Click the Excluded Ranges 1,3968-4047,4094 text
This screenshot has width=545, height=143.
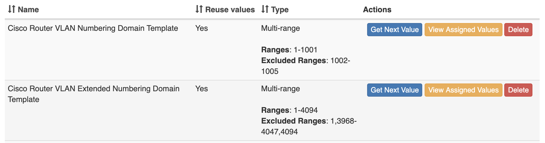(x=308, y=121)
